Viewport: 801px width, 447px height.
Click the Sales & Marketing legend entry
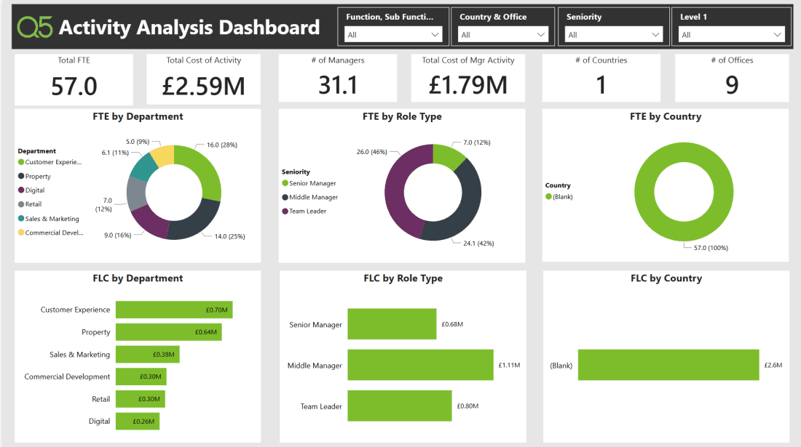pos(52,219)
